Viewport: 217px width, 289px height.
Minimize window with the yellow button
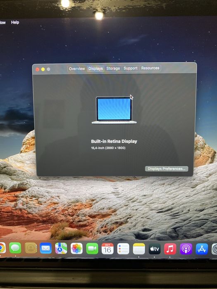point(43,69)
